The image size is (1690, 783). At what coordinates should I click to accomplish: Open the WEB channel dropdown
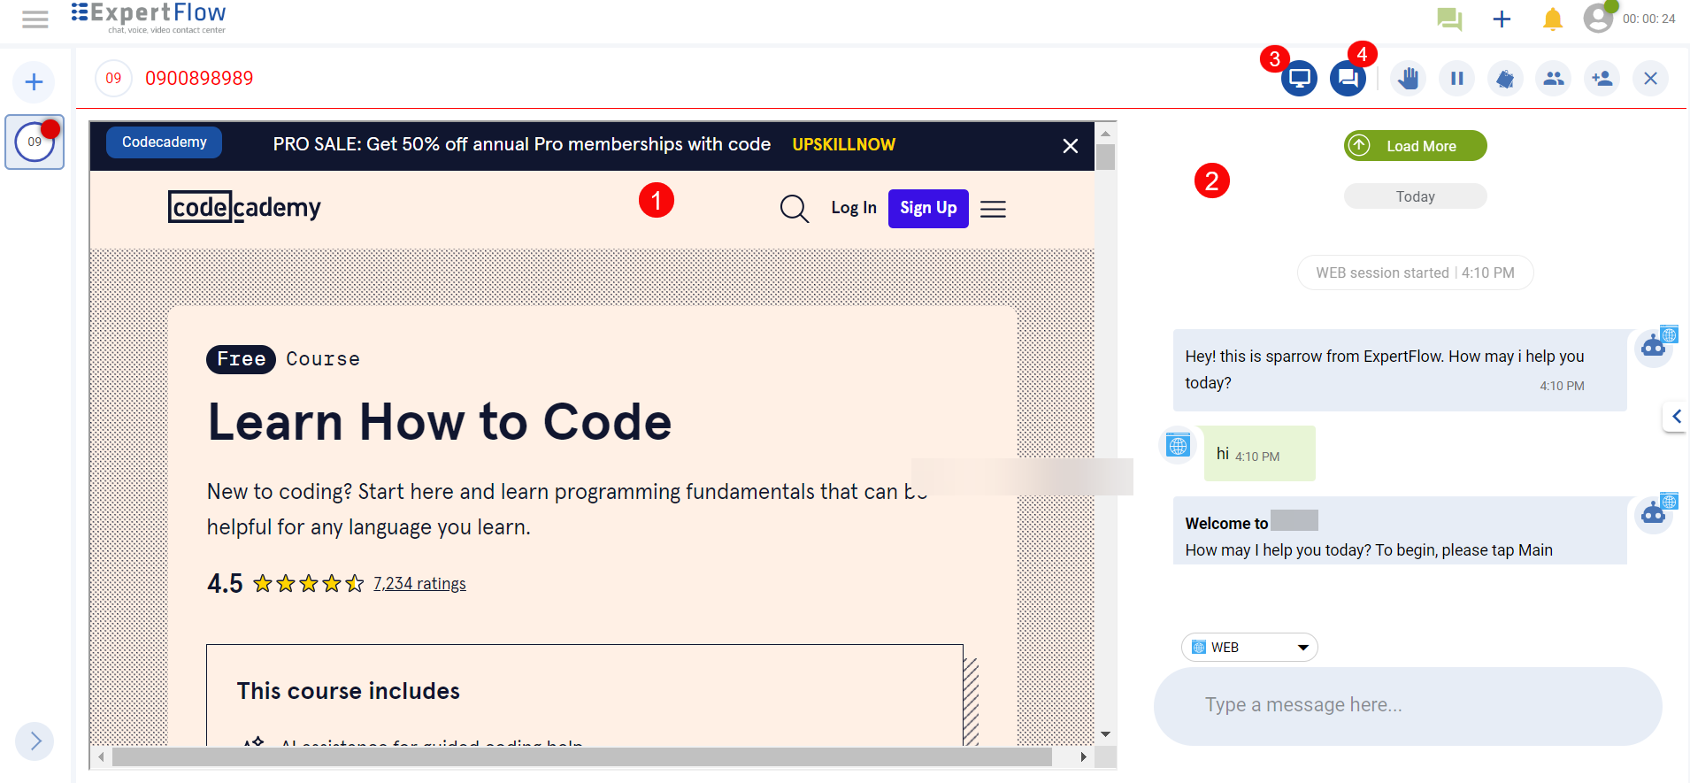pyautogui.click(x=1249, y=648)
